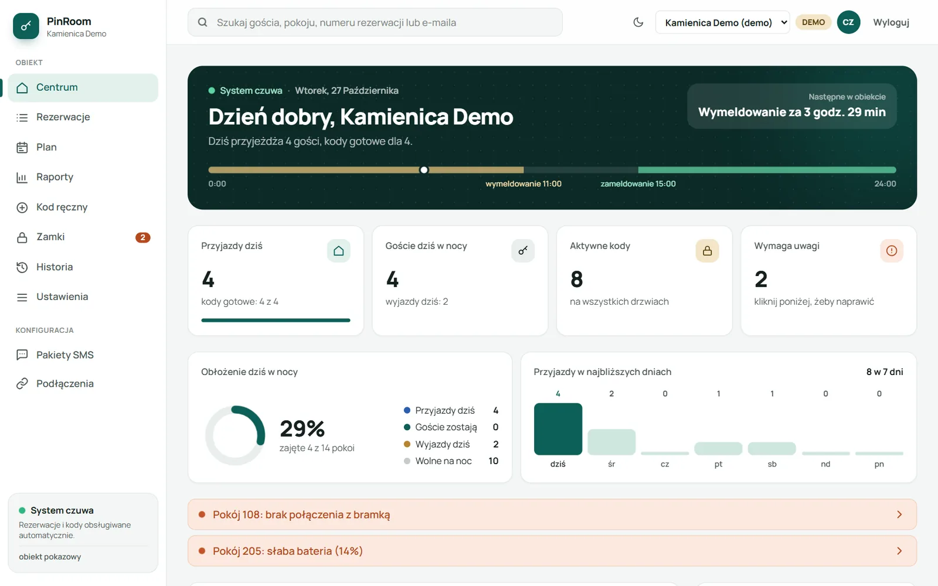The width and height of the screenshot is (938, 586).
Task: Click the 29% occupancy donut chart
Action: click(x=235, y=435)
